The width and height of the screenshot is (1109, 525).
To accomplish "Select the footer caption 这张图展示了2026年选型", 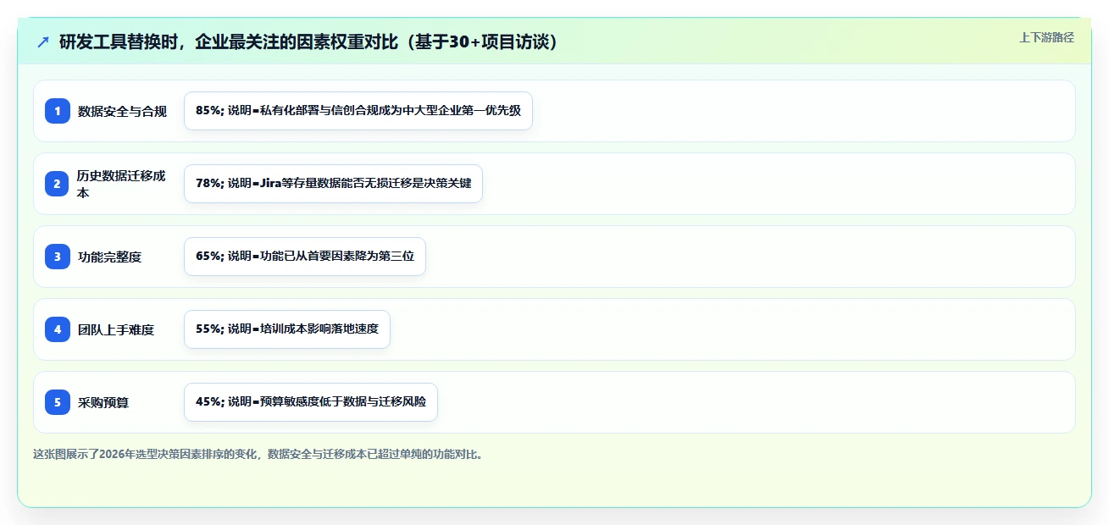I will (x=259, y=454).
